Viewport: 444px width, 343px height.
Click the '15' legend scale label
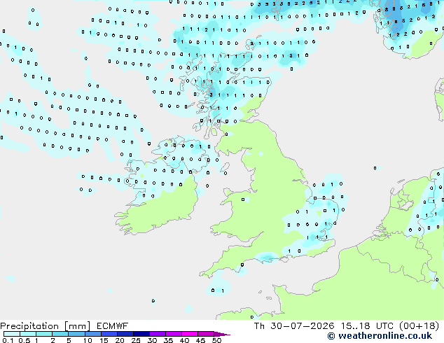[104, 340]
